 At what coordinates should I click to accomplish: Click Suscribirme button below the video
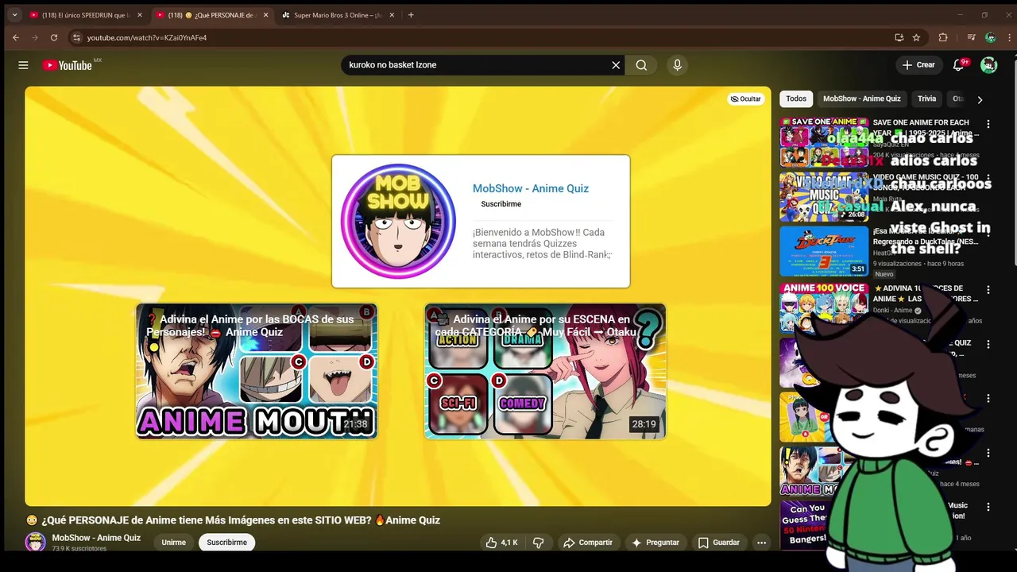pyautogui.click(x=226, y=543)
